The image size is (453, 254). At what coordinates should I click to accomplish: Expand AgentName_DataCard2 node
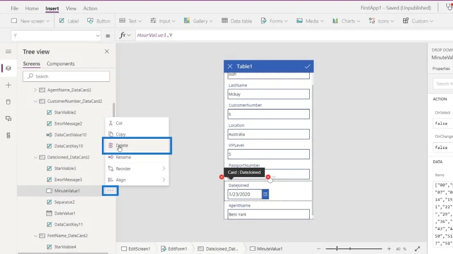click(35, 90)
